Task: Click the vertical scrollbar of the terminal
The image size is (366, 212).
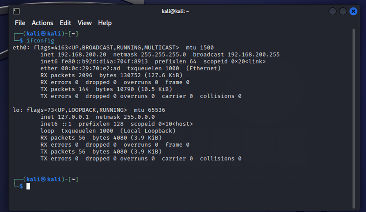Action: pyautogui.click(x=354, y=118)
